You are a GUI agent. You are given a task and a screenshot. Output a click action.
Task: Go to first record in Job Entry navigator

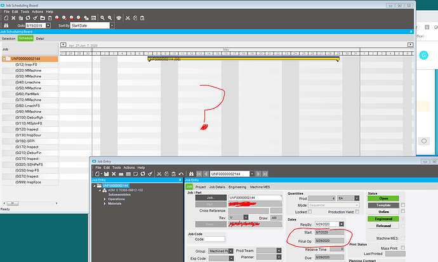(199, 174)
